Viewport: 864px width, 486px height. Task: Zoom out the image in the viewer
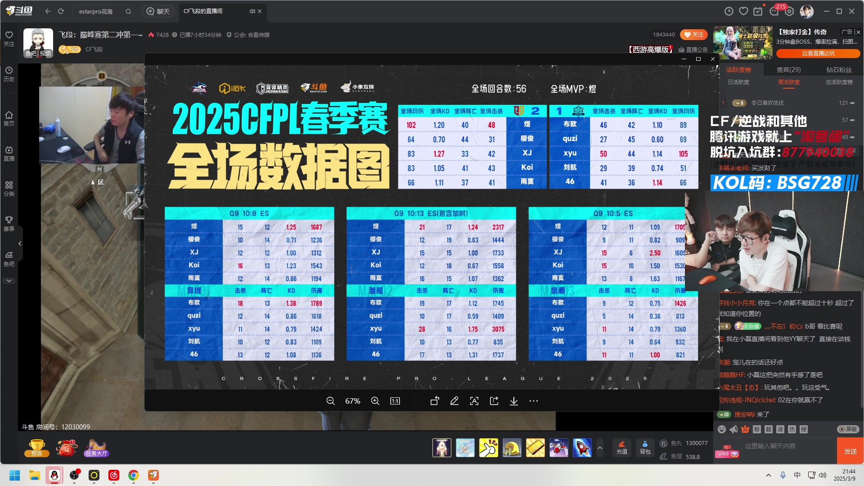coord(330,401)
